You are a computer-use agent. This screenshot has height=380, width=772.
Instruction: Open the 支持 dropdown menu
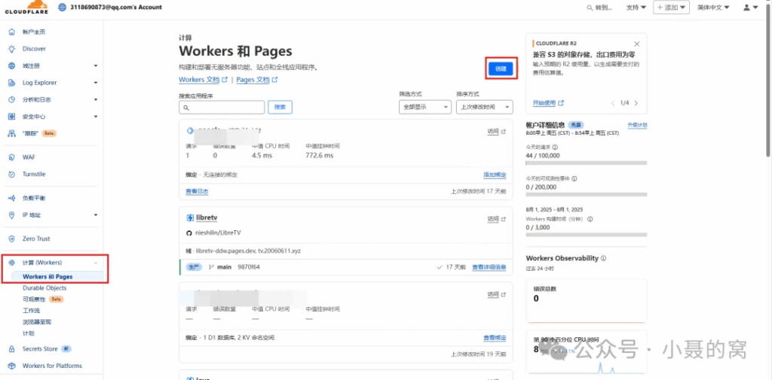tap(636, 8)
